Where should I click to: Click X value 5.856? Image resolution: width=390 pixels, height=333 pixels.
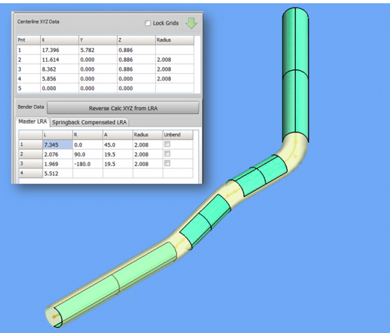(x=60, y=79)
